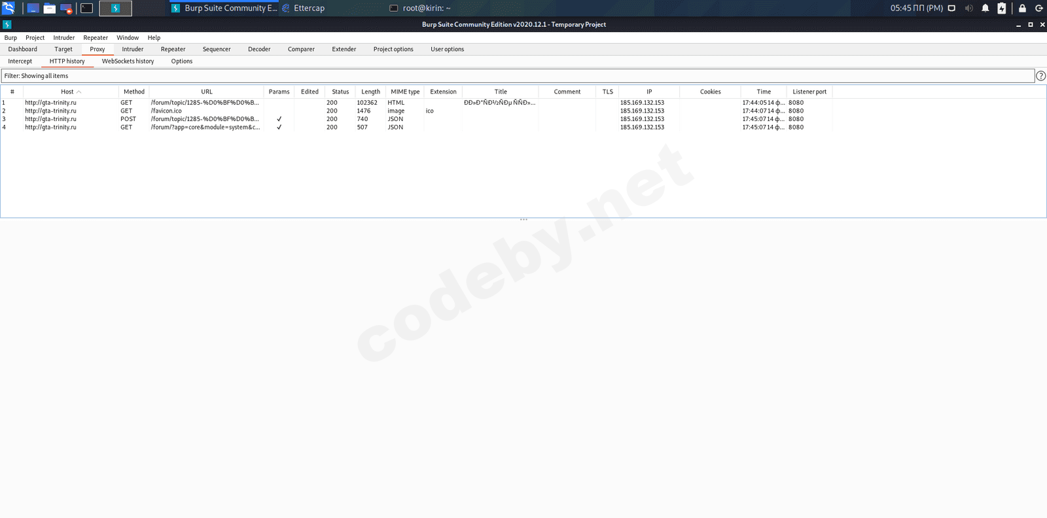Click the volume speaker tray icon
This screenshot has height=518, width=1047.
pyautogui.click(x=968, y=9)
